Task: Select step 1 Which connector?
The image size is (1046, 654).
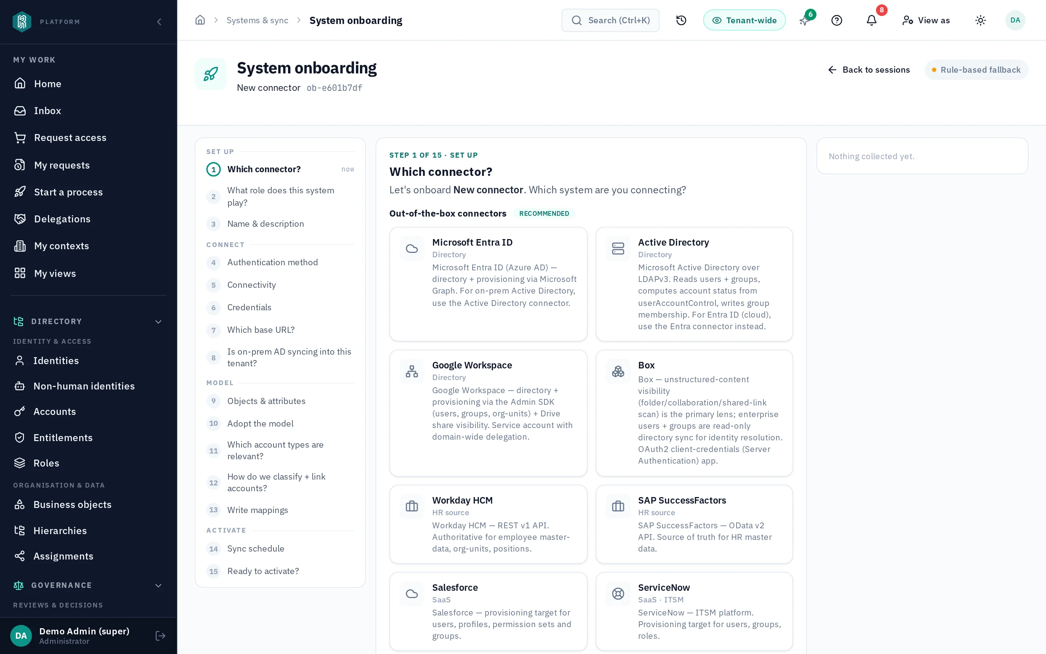Action: (280, 169)
